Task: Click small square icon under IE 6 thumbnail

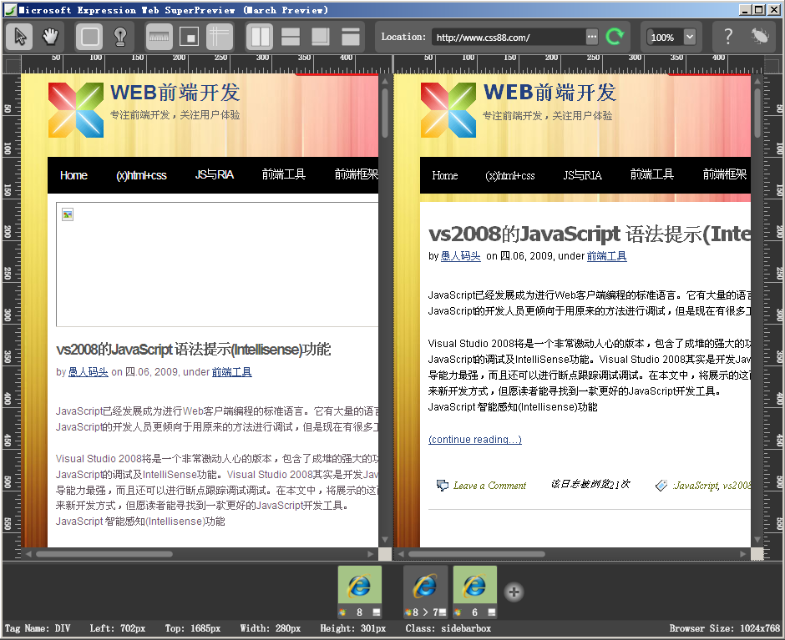Action: point(492,612)
